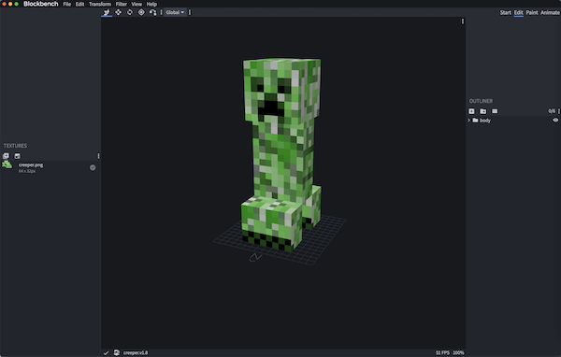Open Textures panel toolbar options
Image resolution: width=561 pixels, height=357 pixels.
click(98, 156)
